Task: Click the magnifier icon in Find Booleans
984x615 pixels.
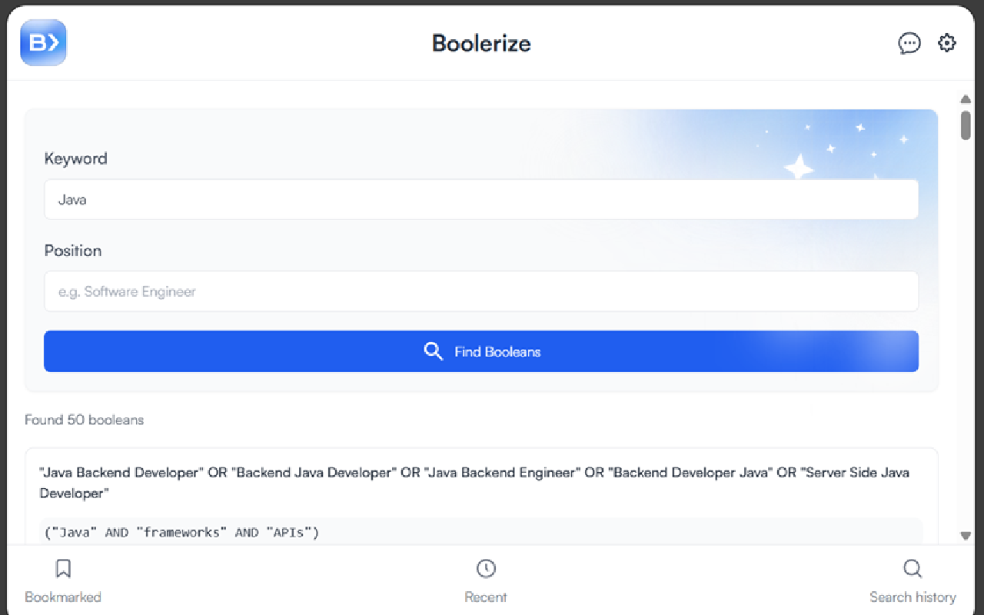Action: (x=434, y=351)
